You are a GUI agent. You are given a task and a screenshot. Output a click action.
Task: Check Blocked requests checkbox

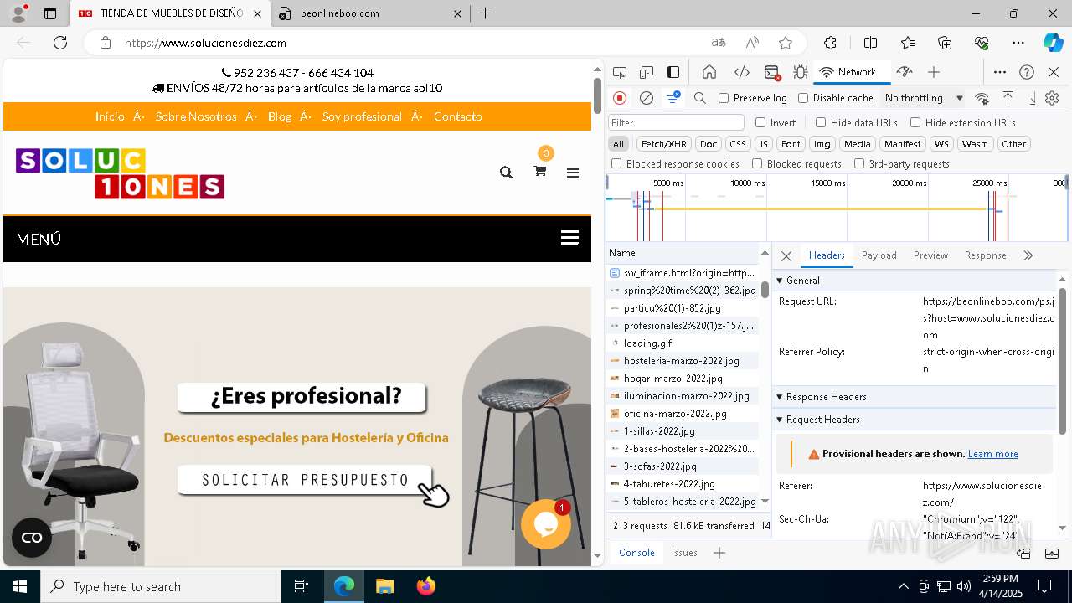click(x=757, y=163)
